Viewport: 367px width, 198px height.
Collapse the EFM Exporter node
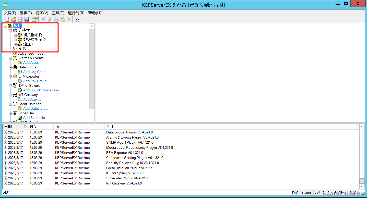coord(10,76)
